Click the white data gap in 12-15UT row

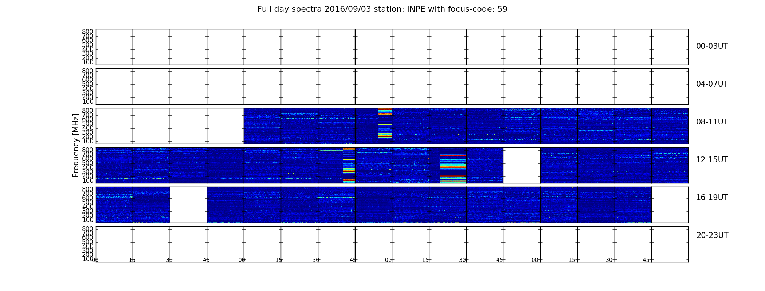click(522, 165)
